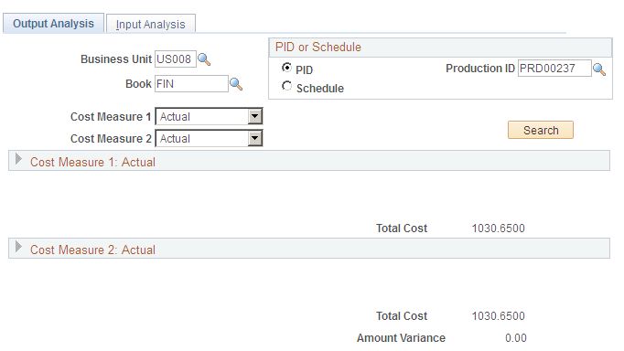The height and width of the screenshot is (351, 624).
Task: Select the PID radio button
Action: (x=286, y=68)
